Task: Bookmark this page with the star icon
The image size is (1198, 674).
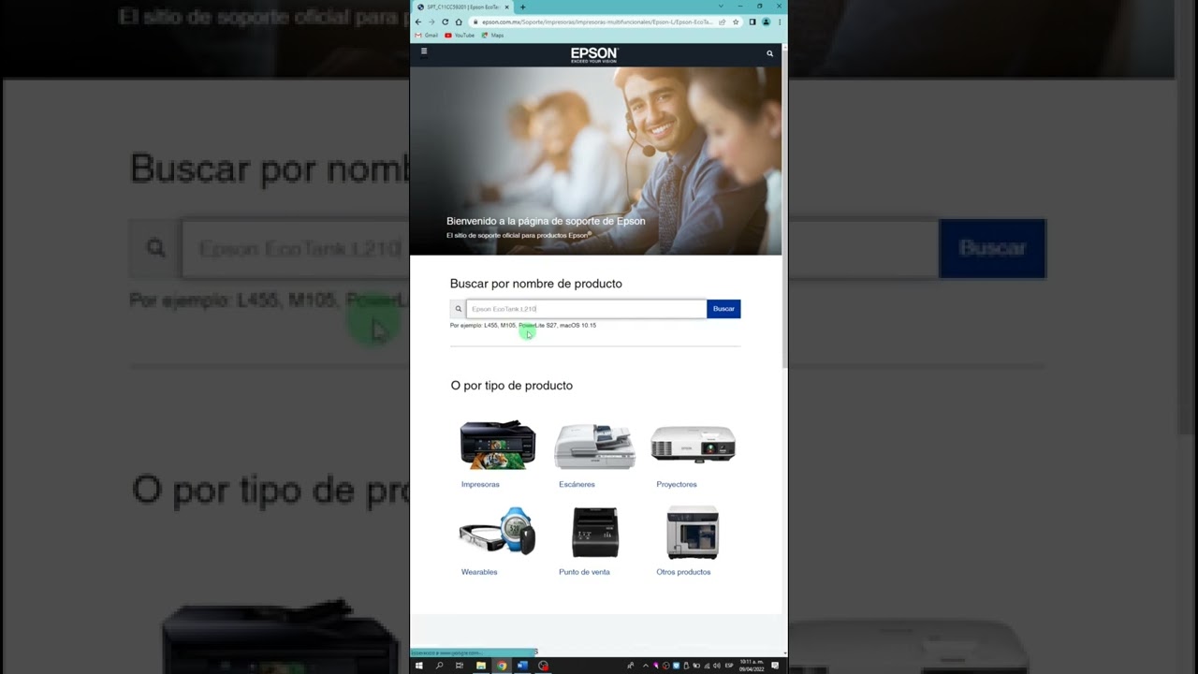Action: (736, 22)
